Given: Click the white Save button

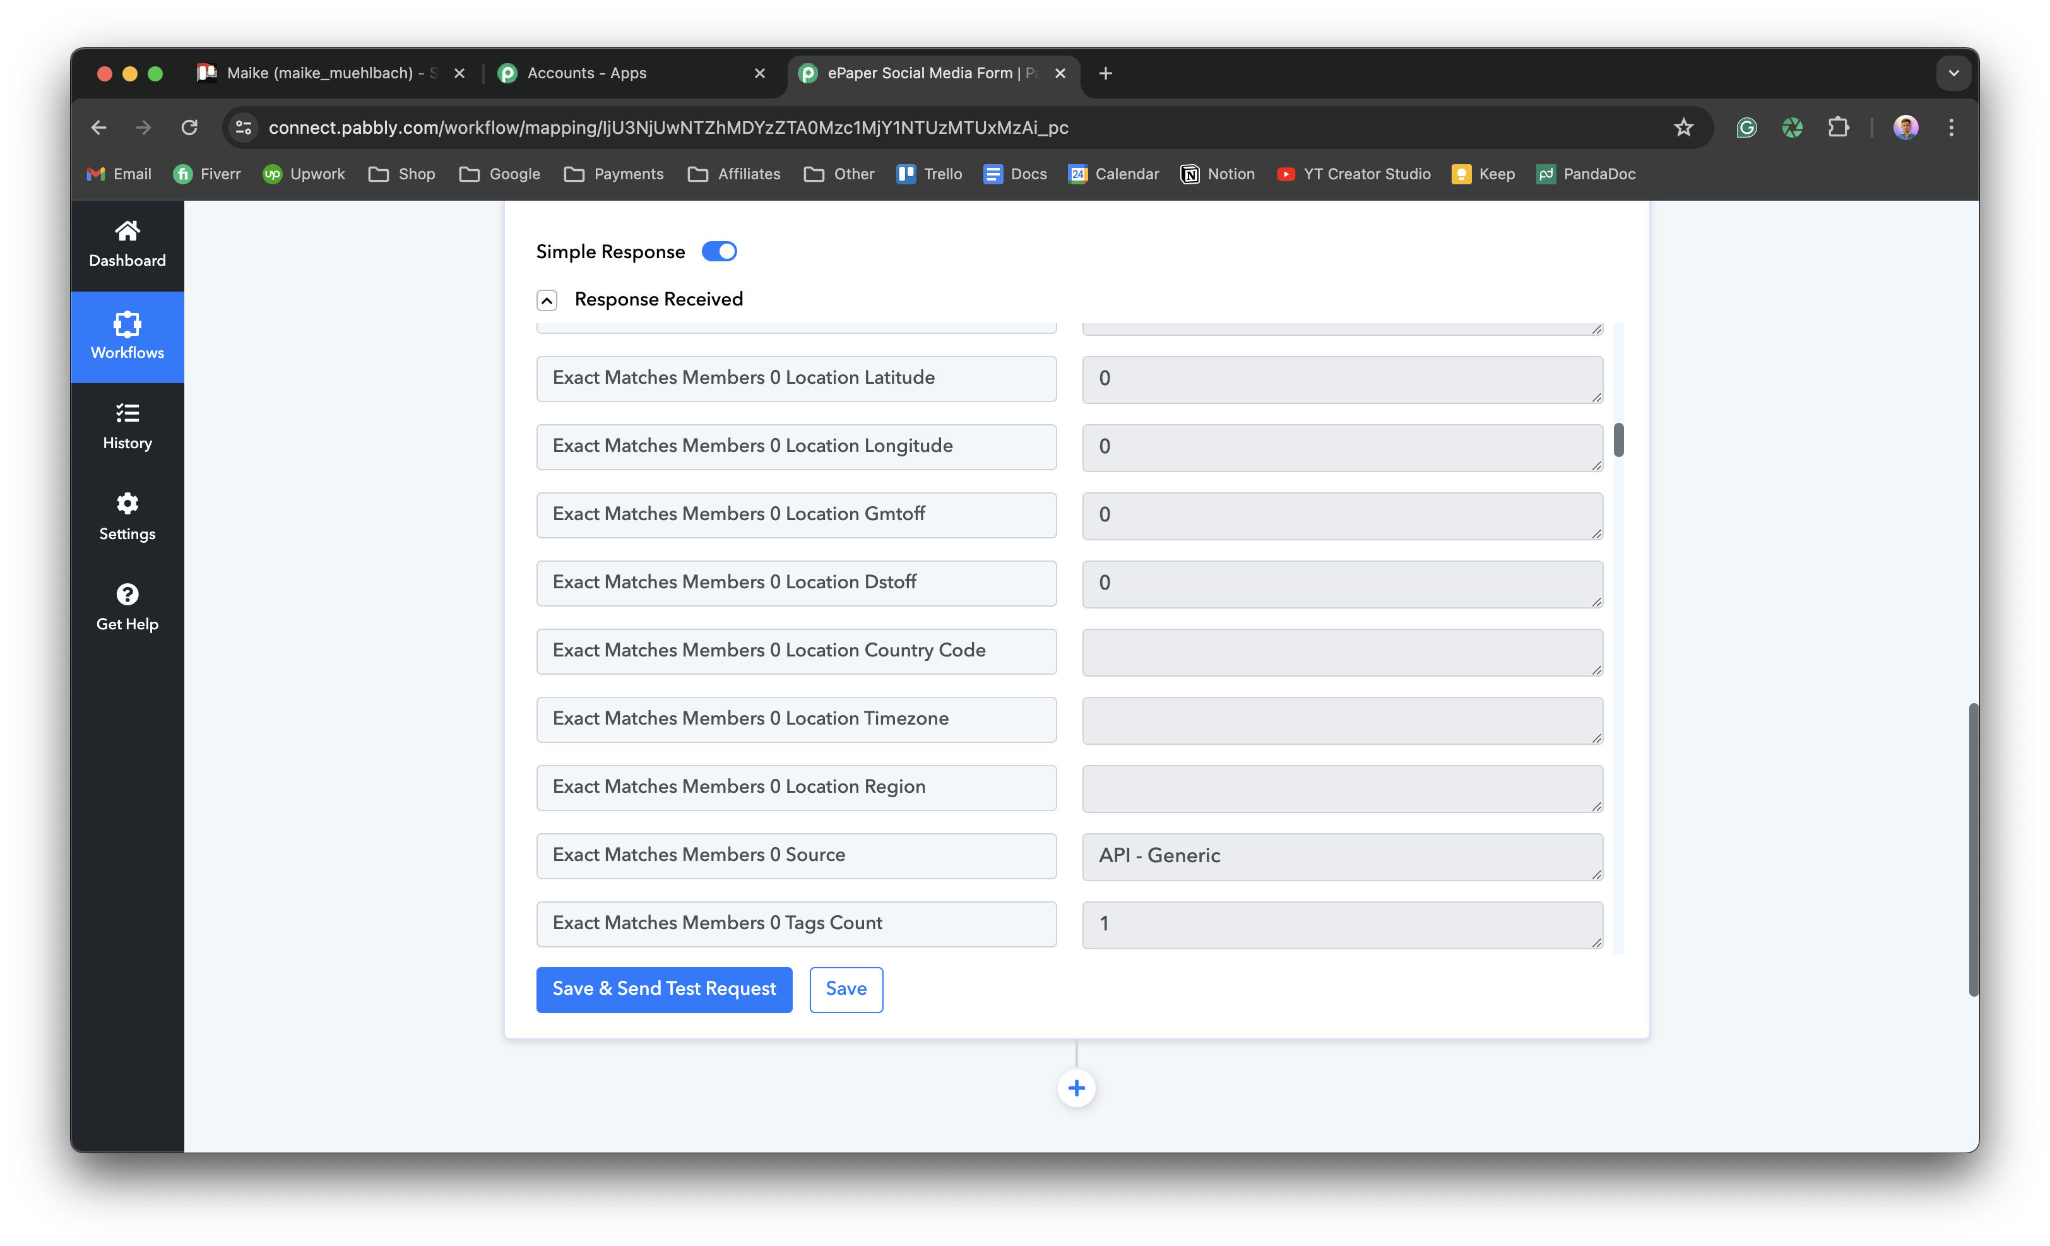Looking at the screenshot, I should (846, 989).
